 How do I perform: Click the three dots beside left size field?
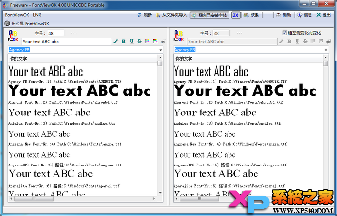(74, 33)
